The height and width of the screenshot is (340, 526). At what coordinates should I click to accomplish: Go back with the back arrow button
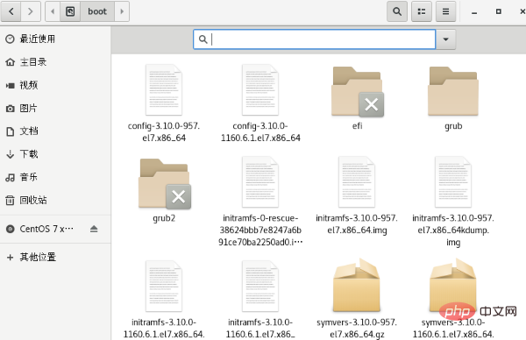click(11, 11)
